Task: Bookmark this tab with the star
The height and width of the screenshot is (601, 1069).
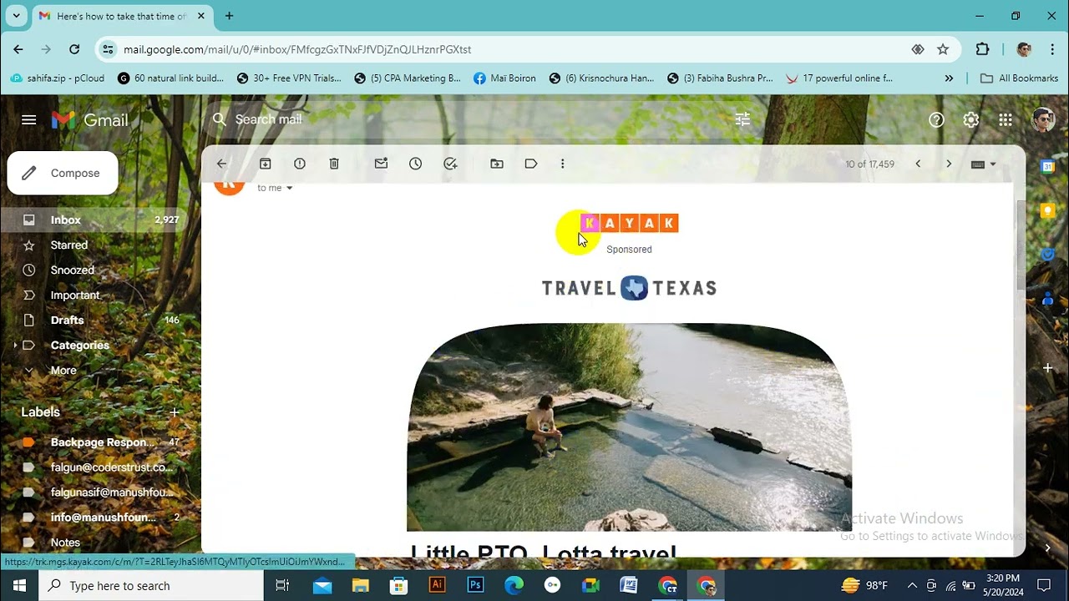Action: tap(943, 49)
